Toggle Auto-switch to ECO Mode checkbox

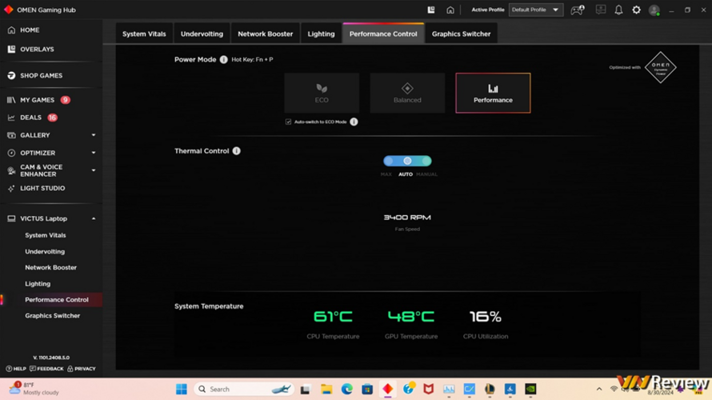pyautogui.click(x=288, y=122)
